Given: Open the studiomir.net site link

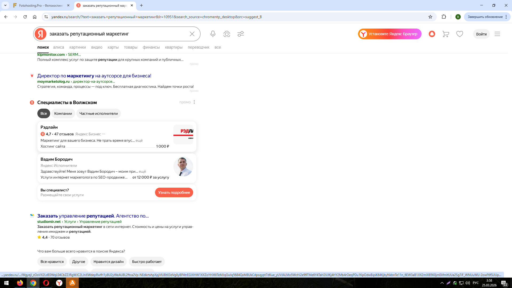Looking at the screenshot, I should tap(49, 222).
